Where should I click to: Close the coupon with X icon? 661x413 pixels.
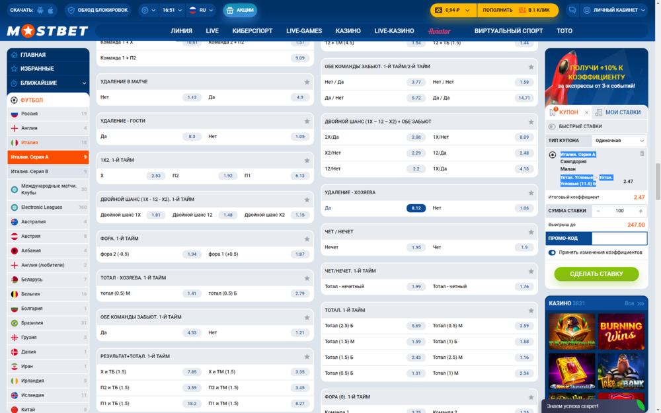pos(586,112)
